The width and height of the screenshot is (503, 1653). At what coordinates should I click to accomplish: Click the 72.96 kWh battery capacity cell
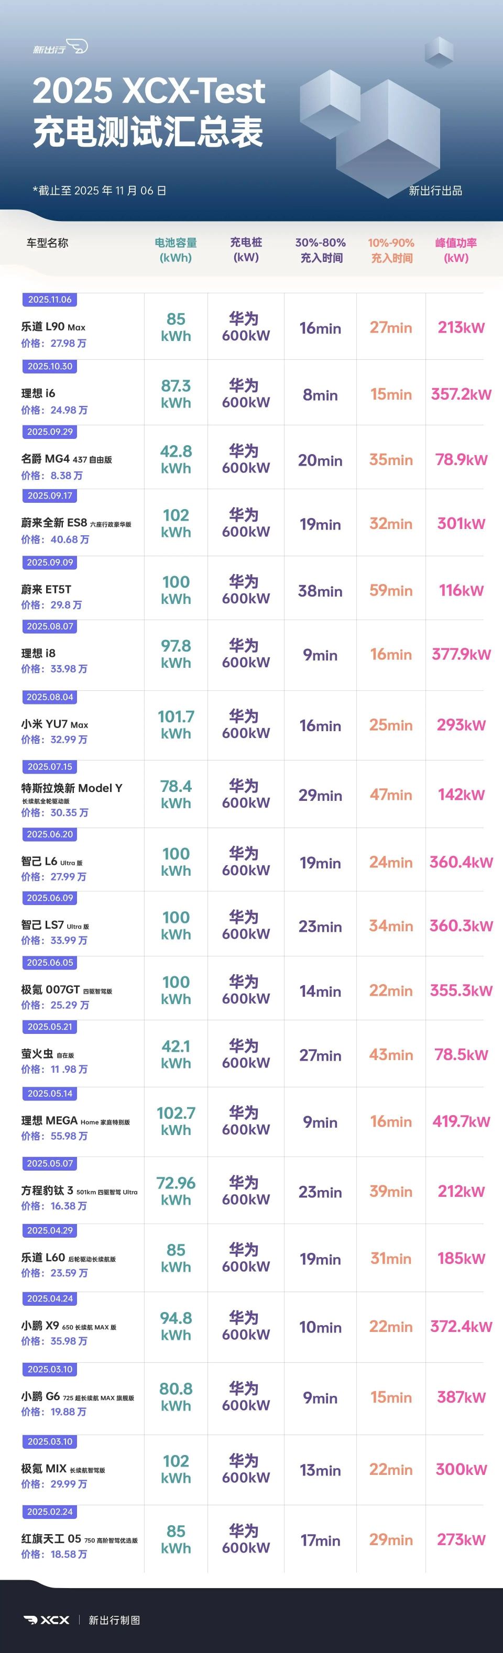coord(176,1191)
